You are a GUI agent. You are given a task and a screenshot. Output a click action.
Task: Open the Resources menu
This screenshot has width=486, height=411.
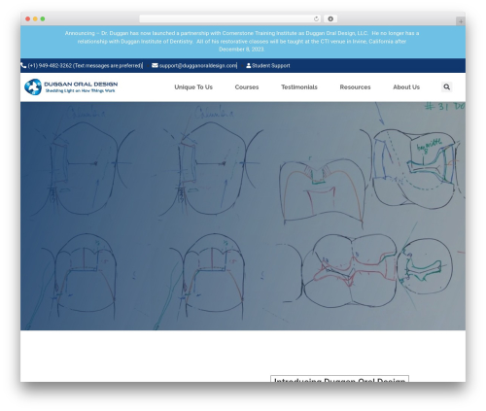click(x=355, y=87)
